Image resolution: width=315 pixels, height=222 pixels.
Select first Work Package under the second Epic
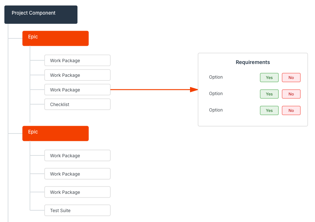tap(77, 156)
